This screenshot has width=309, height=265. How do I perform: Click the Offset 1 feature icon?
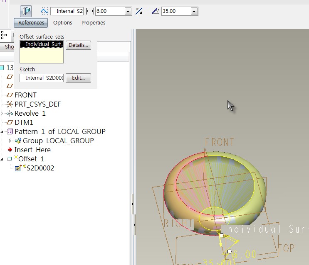pyautogui.click(x=10, y=159)
